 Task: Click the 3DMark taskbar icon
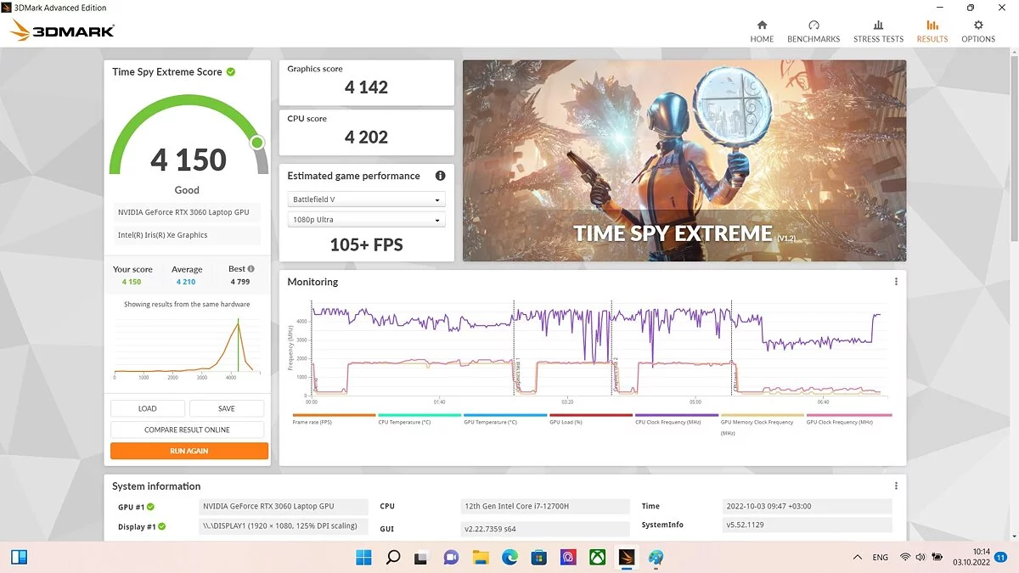[627, 558]
